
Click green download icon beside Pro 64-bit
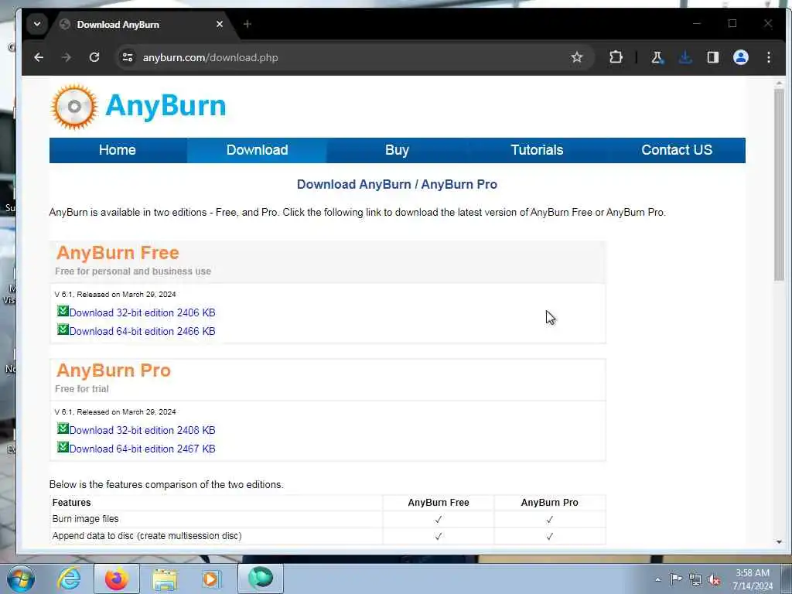[x=63, y=448]
